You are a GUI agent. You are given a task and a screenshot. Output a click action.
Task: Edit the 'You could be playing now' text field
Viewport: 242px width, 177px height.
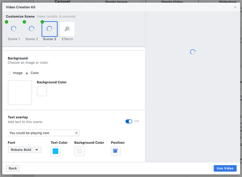coord(43,133)
